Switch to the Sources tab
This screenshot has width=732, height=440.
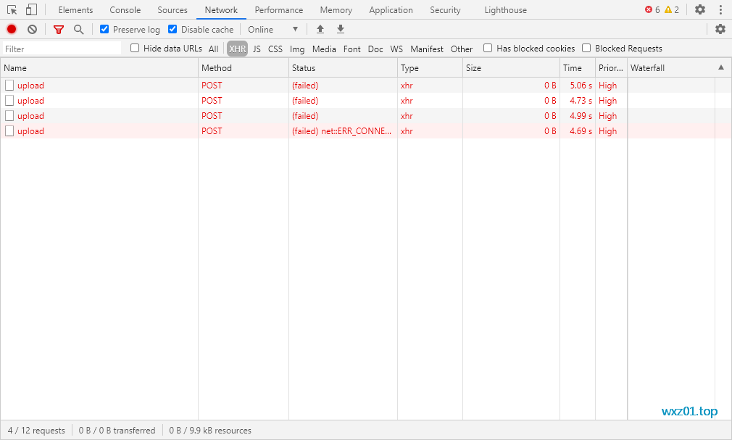click(172, 10)
